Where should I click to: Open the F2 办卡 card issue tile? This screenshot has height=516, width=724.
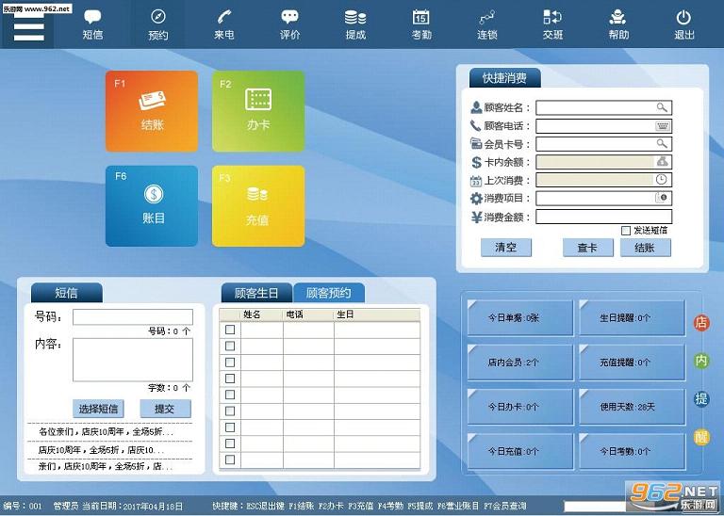[x=258, y=111]
